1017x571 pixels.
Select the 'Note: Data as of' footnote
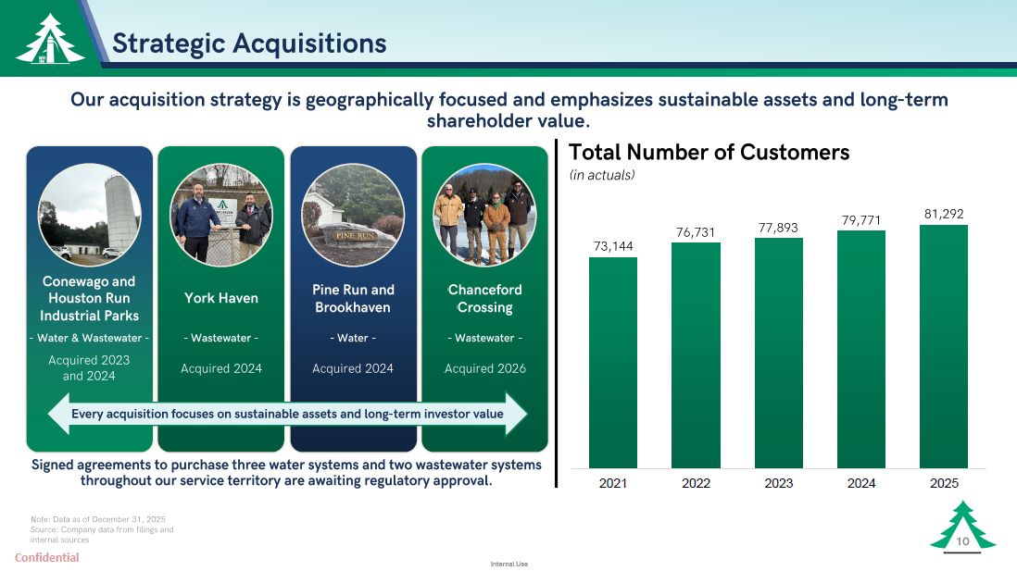pyautogui.click(x=97, y=519)
